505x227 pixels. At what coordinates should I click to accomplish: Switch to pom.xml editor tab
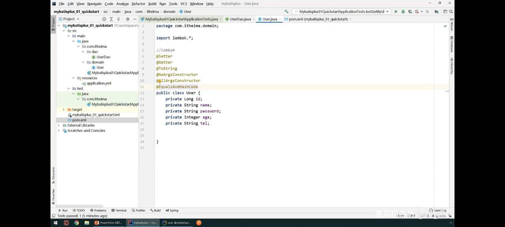(x=318, y=19)
